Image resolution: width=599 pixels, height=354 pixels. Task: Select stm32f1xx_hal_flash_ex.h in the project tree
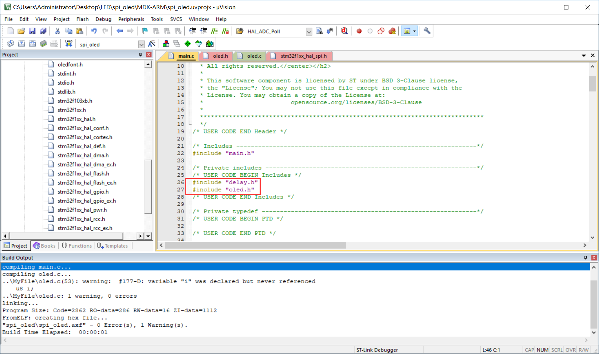click(x=87, y=182)
